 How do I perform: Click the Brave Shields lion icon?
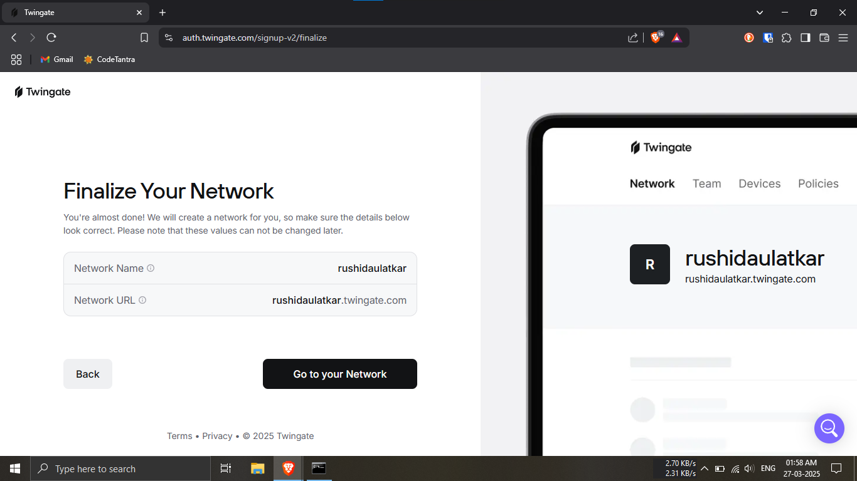pos(656,38)
